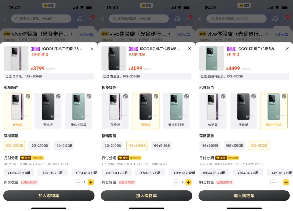Choose the ¥1407.33 x 3期 installment plan
The height and width of the screenshot is (211, 293).
(x=116, y=173)
